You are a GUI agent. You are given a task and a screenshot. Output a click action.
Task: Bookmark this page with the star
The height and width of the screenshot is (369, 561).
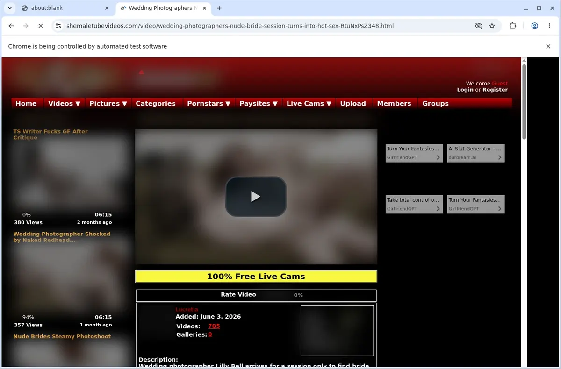coord(492,26)
